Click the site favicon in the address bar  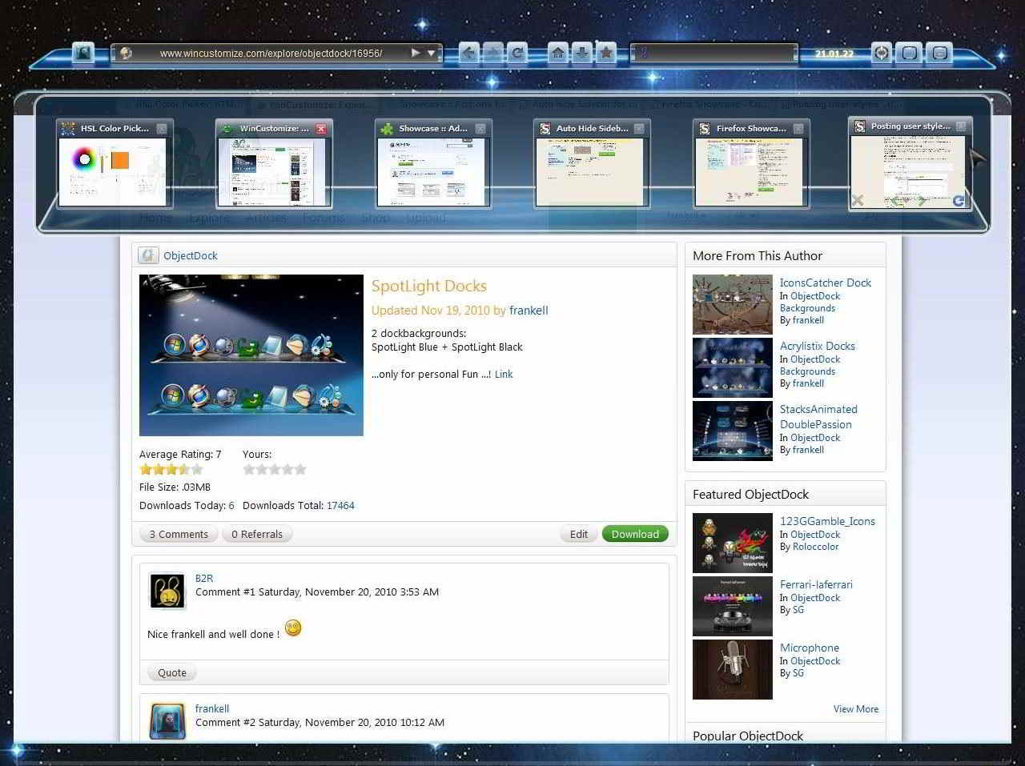[125, 54]
